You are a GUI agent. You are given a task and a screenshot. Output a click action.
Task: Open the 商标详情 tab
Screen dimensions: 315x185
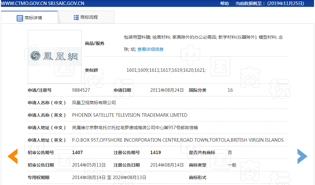point(29,17)
